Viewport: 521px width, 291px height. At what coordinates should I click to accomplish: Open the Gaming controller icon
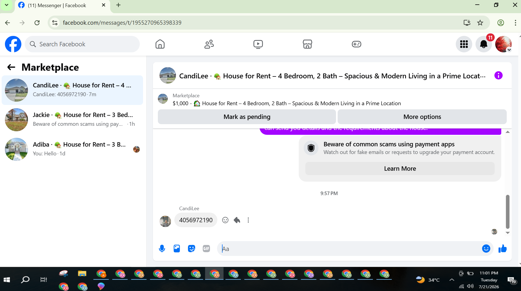[357, 44]
